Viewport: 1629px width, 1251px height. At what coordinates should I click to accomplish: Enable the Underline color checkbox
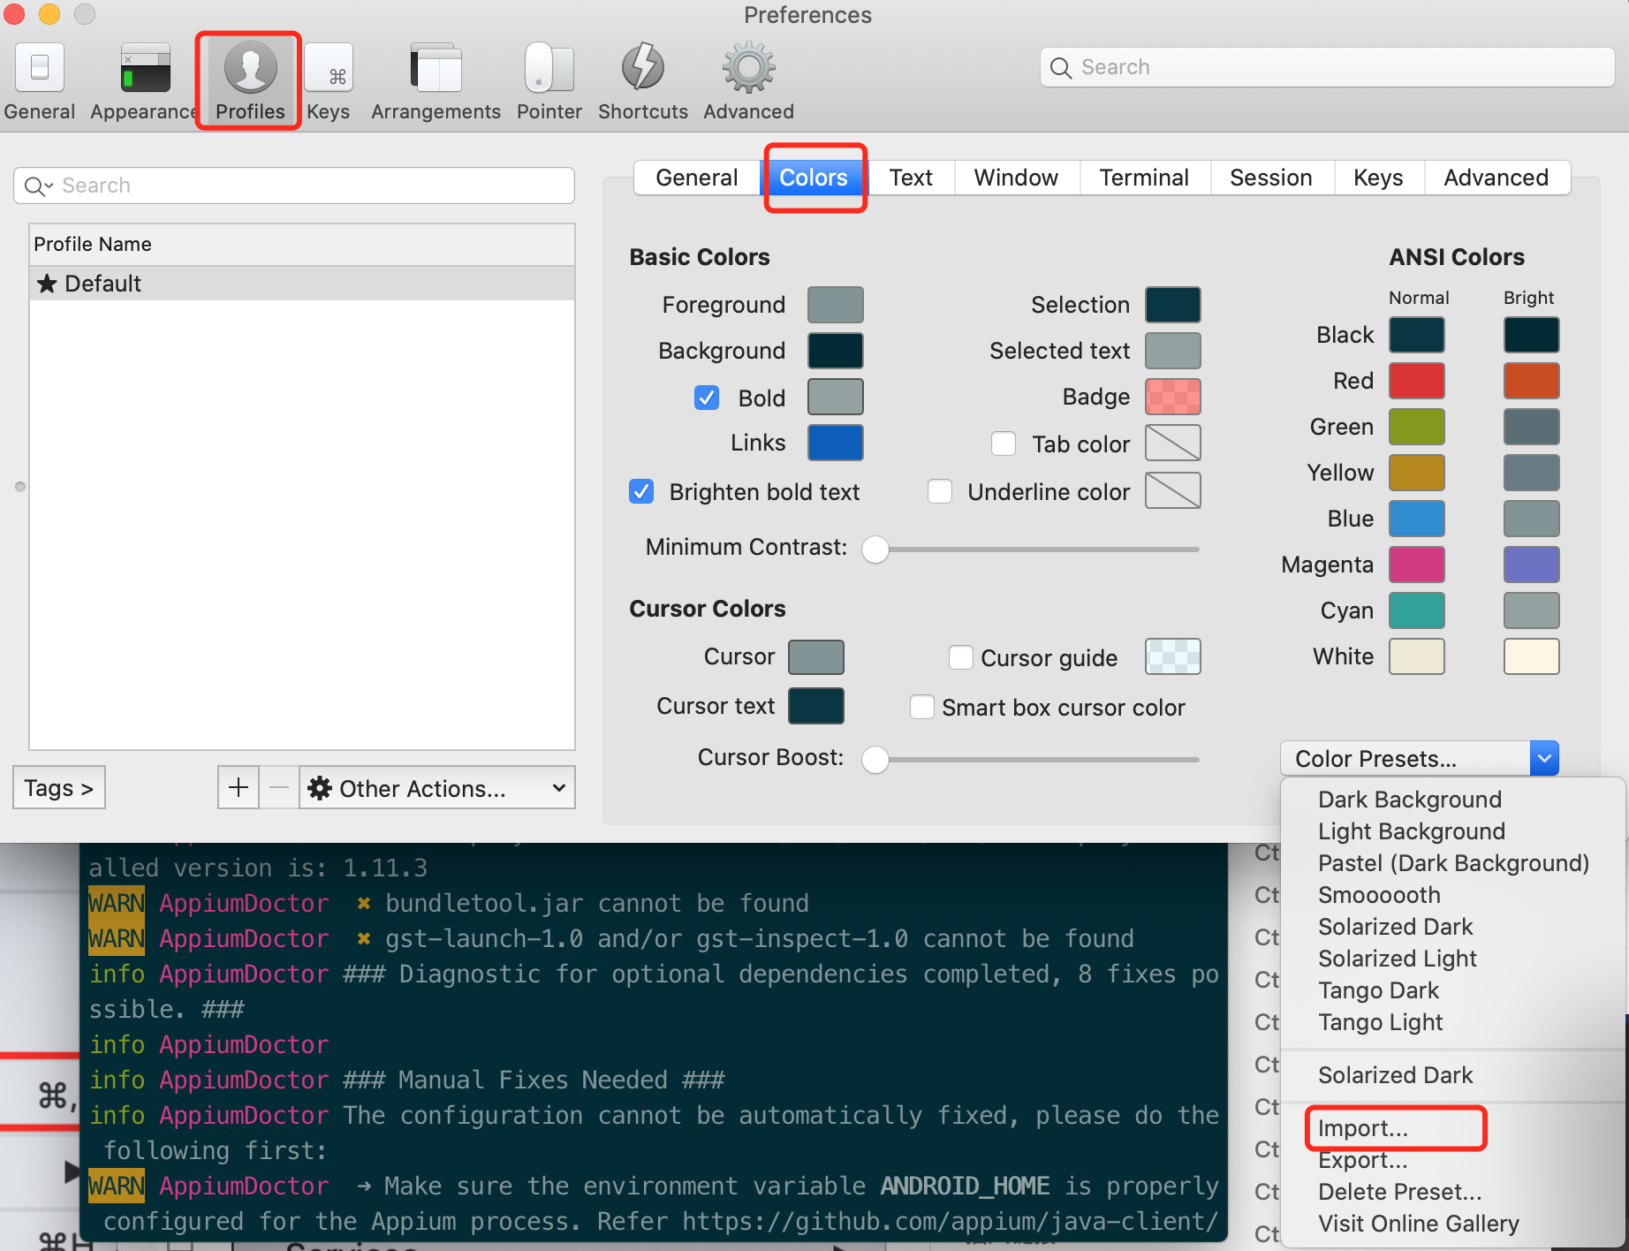coord(940,491)
